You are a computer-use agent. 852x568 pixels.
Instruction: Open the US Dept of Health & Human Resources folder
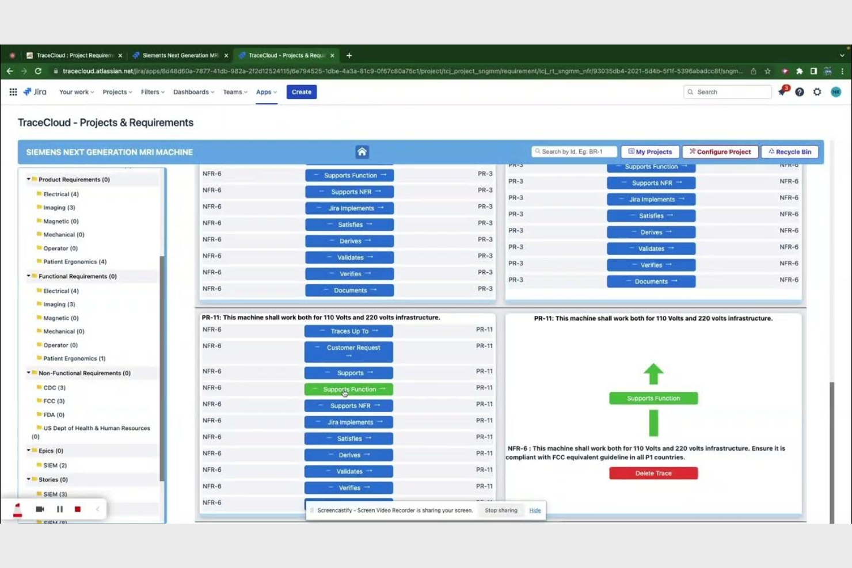(91, 432)
